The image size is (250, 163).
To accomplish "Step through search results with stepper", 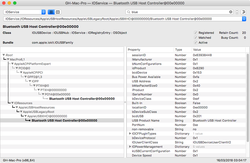I will (237, 12).
